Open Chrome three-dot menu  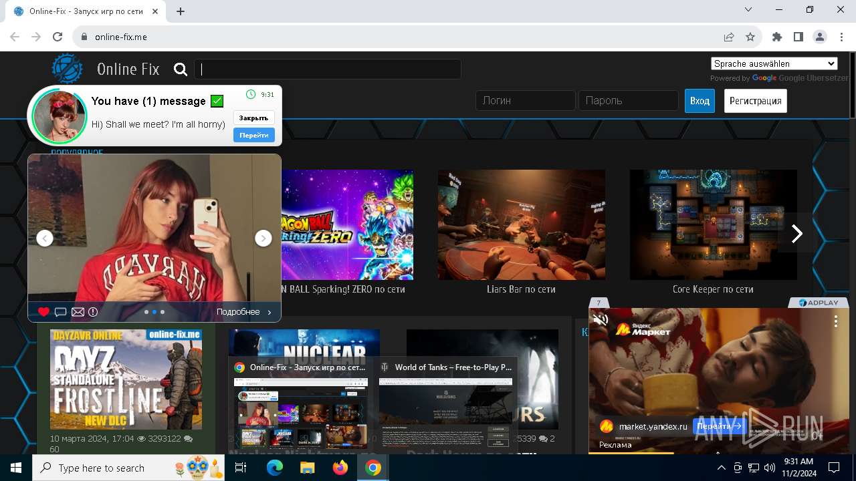[x=841, y=37]
